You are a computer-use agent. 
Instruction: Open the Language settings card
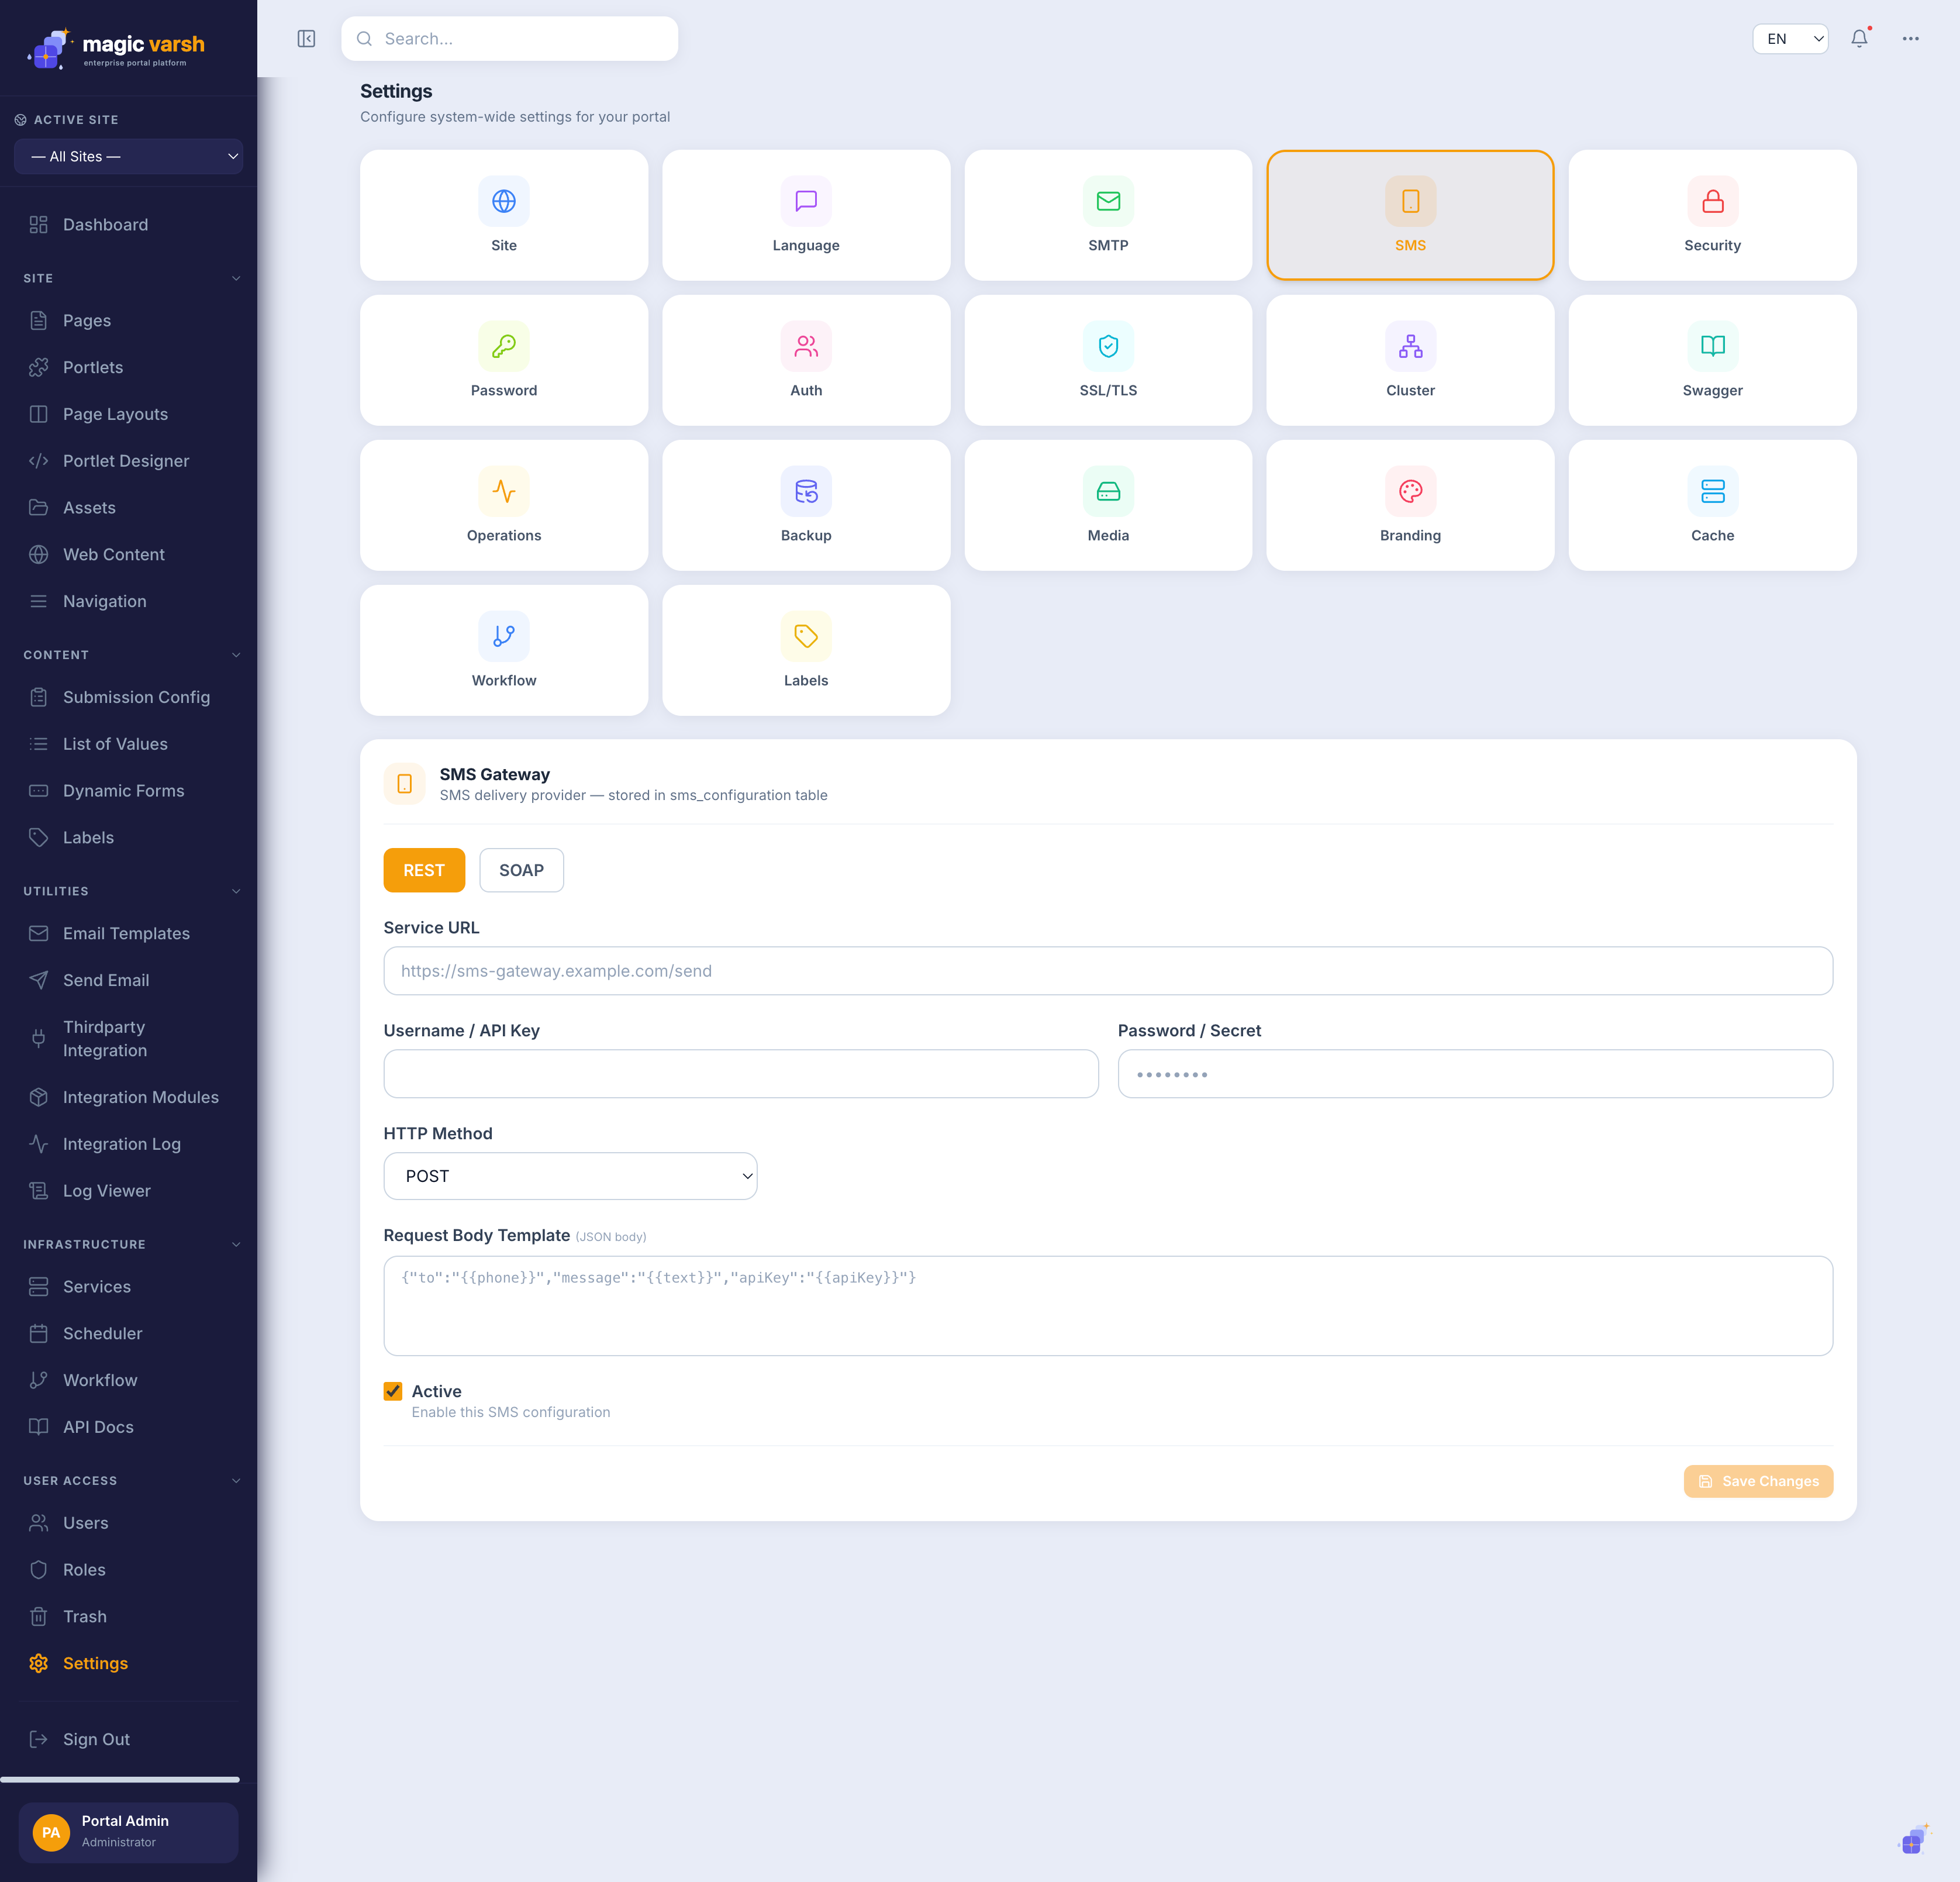click(x=806, y=215)
